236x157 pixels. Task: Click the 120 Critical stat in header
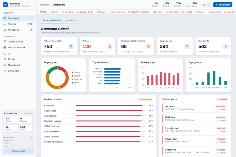pyautogui.click(x=155, y=5)
